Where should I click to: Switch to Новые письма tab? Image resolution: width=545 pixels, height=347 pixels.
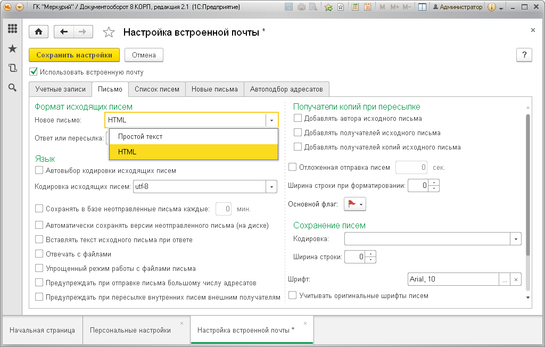point(214,89)
